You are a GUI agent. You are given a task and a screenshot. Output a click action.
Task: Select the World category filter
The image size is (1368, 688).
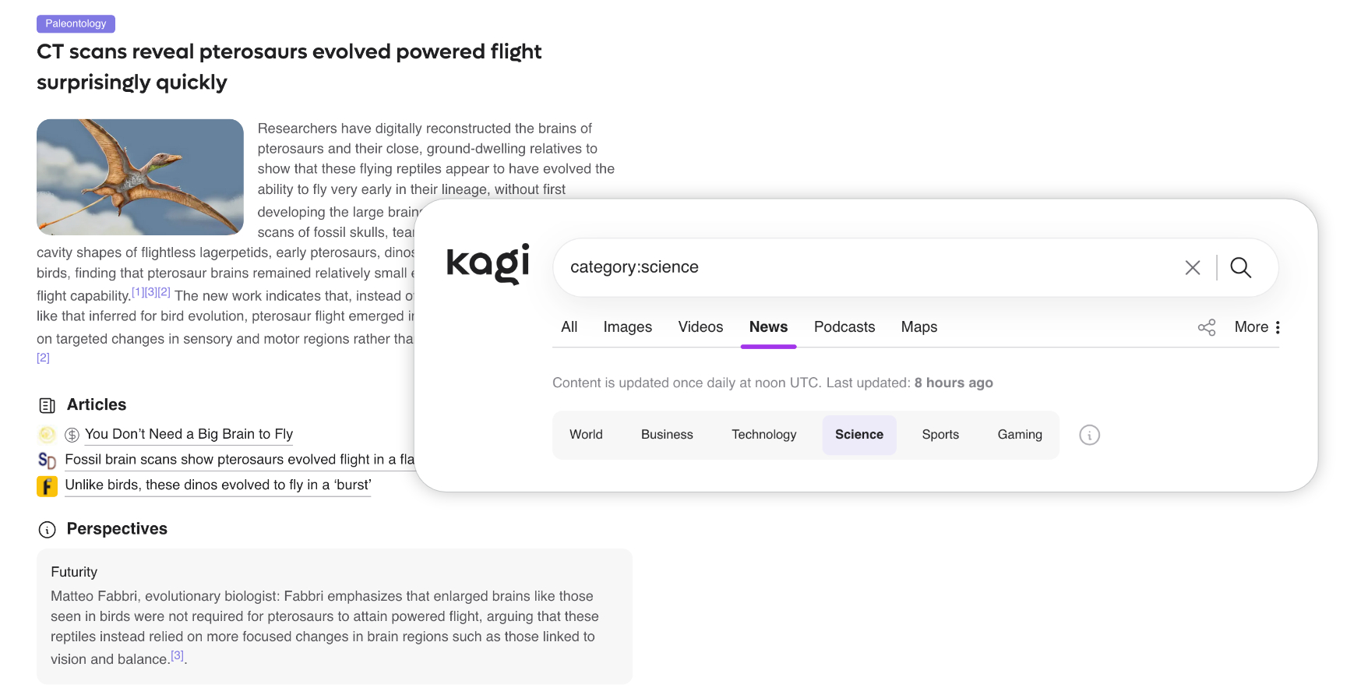[x=586, y=435]
